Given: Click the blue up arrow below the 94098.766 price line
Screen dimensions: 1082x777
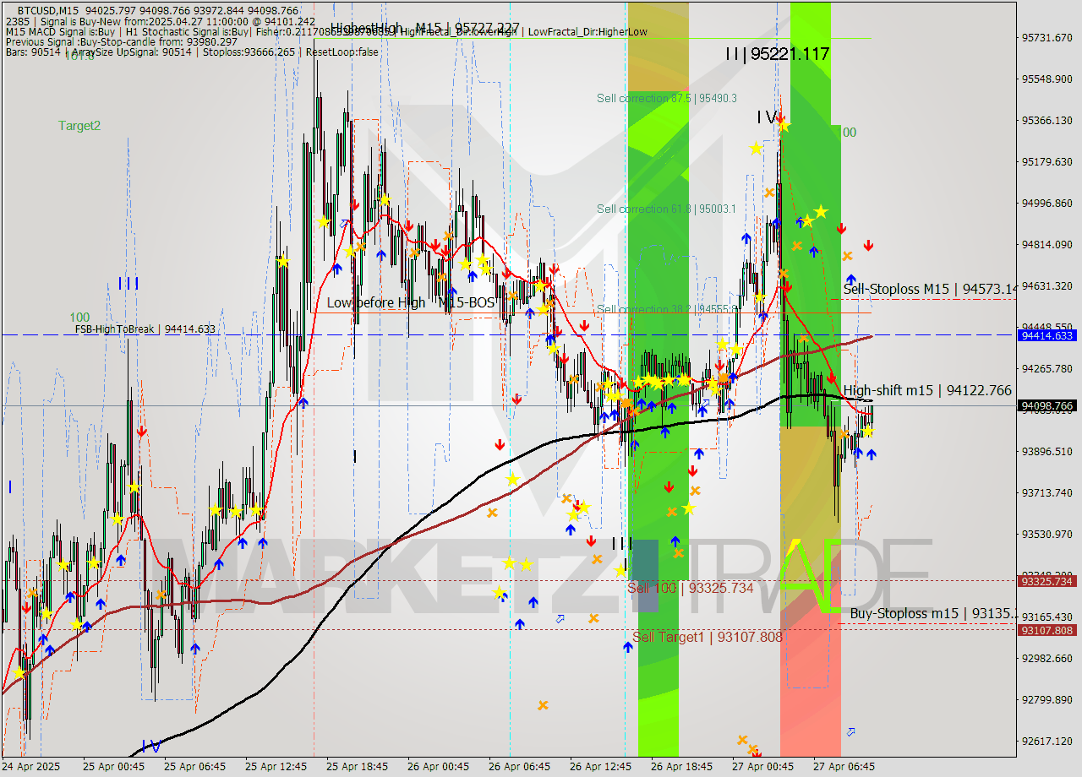Looking at the screenshot, I should pos(872,454).
